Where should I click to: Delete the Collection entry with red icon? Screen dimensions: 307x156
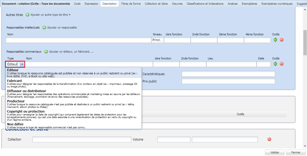point(269,139)
